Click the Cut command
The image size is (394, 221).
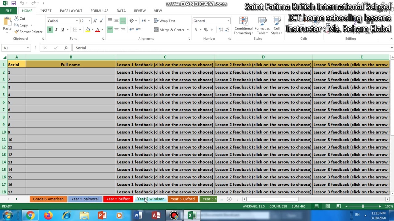click(x=20, y=19)
